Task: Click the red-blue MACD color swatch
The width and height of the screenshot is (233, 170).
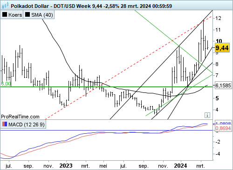Action: 5,124
